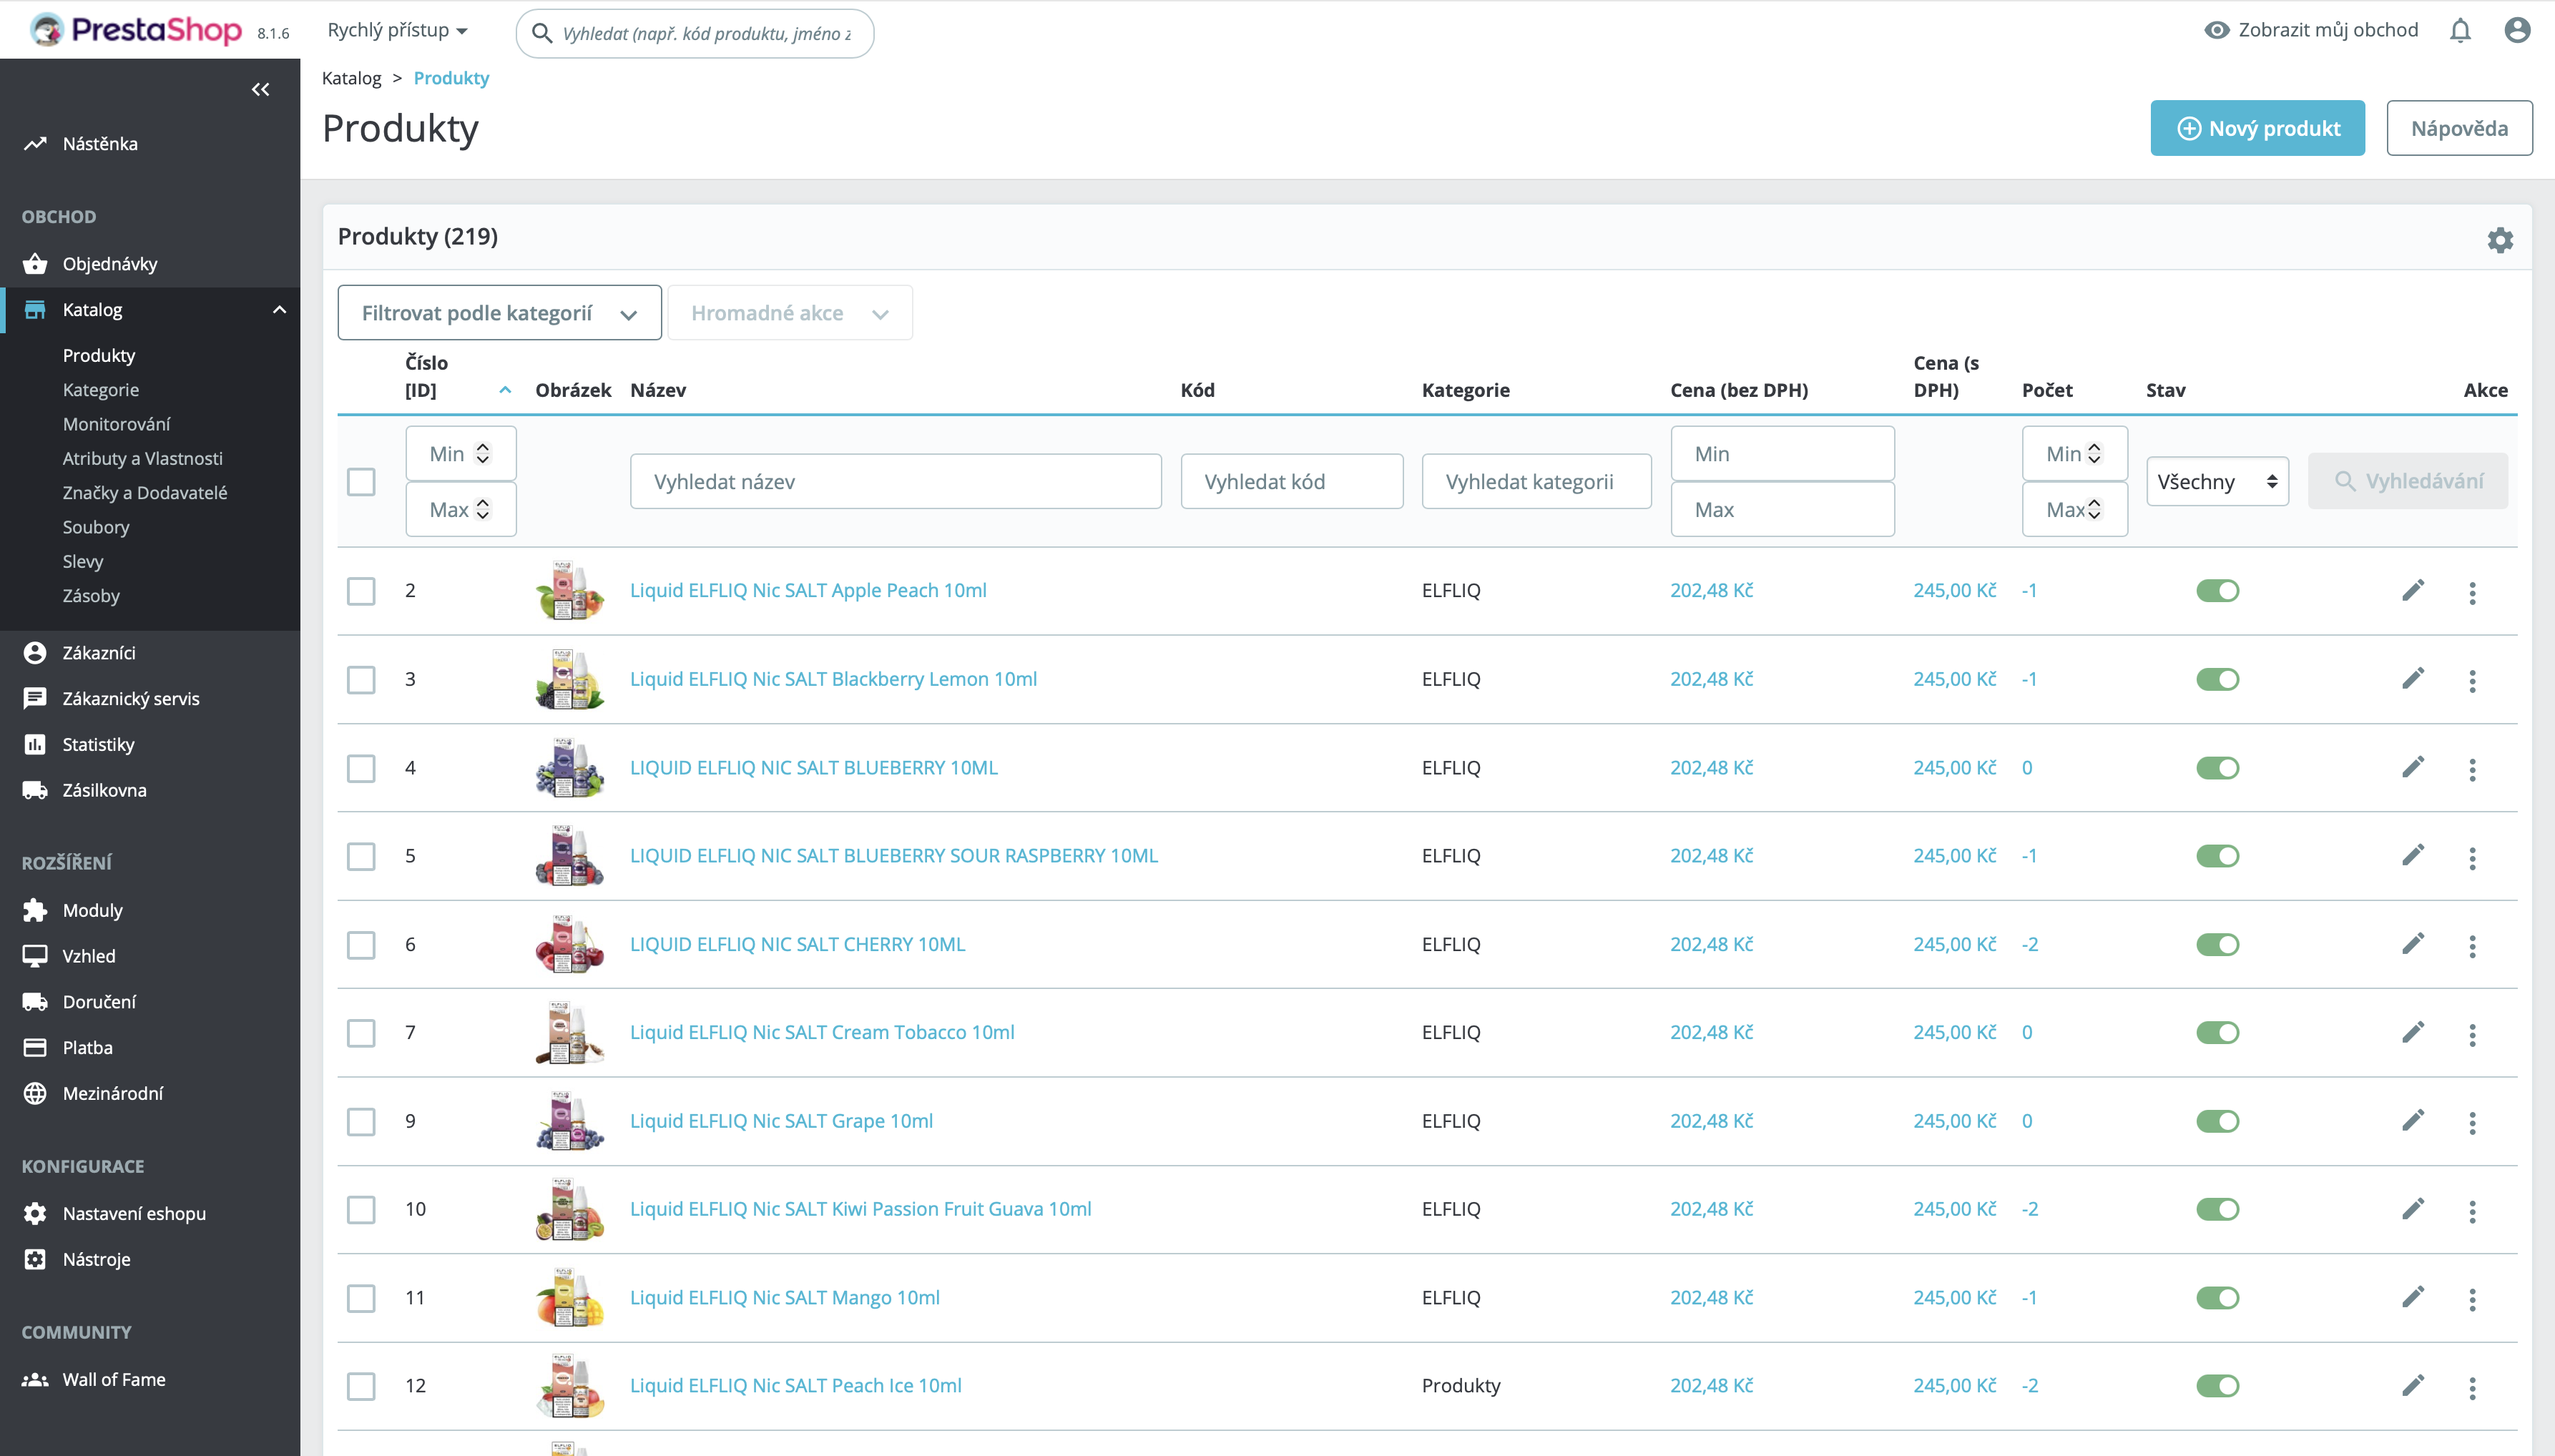Click the Vyhledat název input field
The height and width of the screenshot is (1456, 2555).
pyautogui.click(x=895, y=482)
